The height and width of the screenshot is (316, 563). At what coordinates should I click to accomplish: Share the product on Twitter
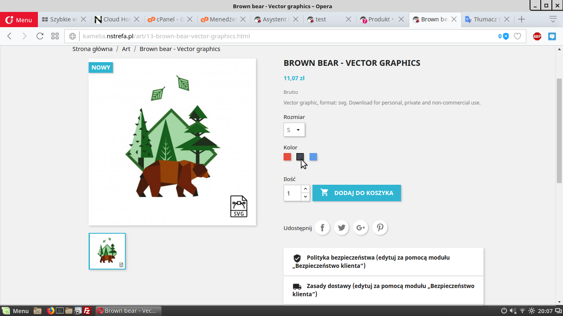[x=342, y=228]
